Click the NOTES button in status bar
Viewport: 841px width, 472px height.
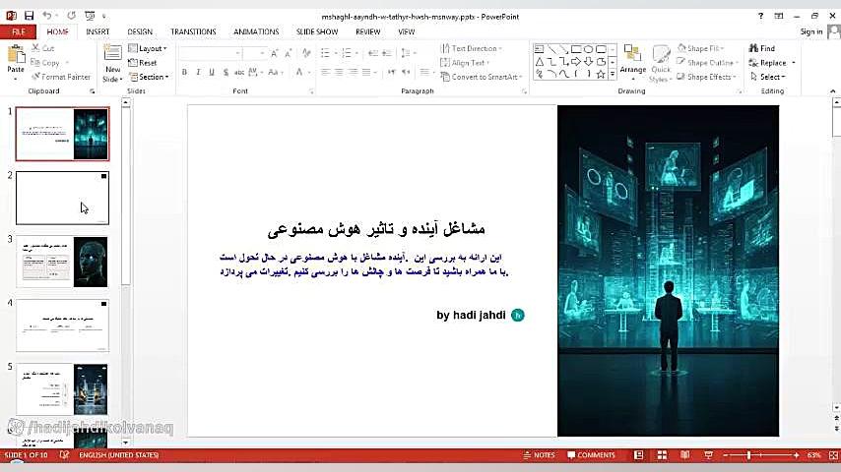pos(539,455)
